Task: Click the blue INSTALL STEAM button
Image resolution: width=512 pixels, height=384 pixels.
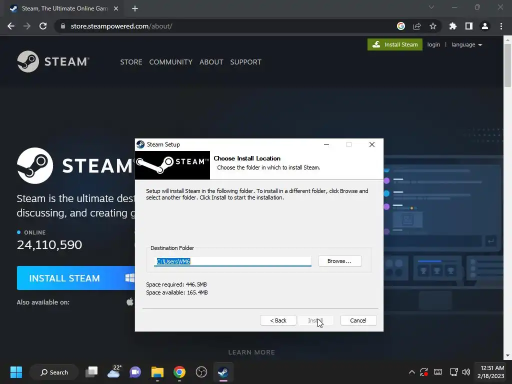Action: coord(76,278)
